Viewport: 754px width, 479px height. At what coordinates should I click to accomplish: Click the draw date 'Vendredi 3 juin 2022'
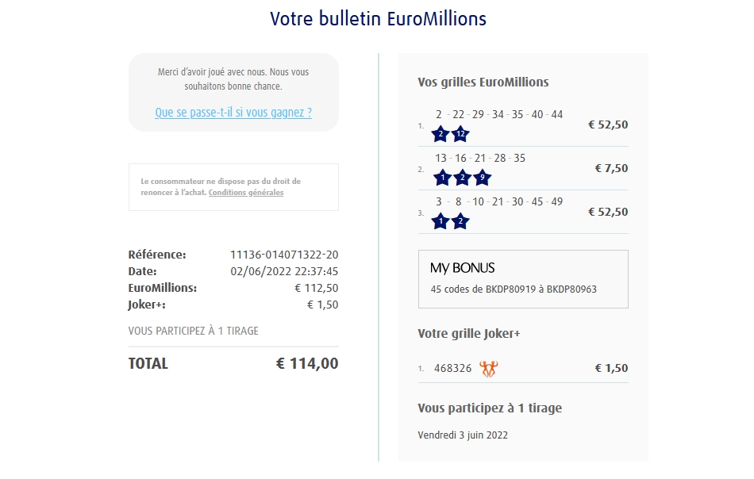tap(463, 435)
